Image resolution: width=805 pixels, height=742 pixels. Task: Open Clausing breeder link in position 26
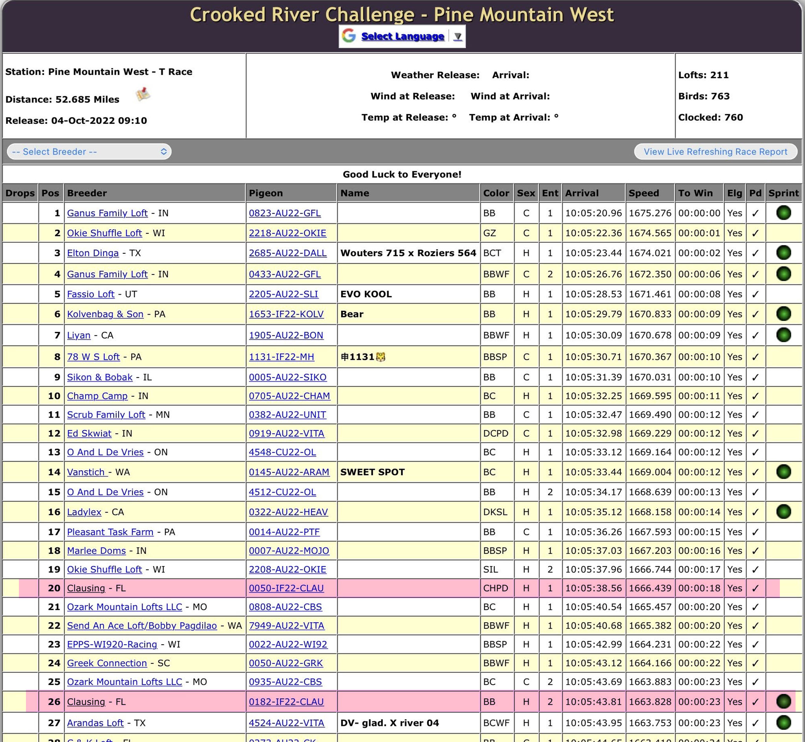pos(86,702)
